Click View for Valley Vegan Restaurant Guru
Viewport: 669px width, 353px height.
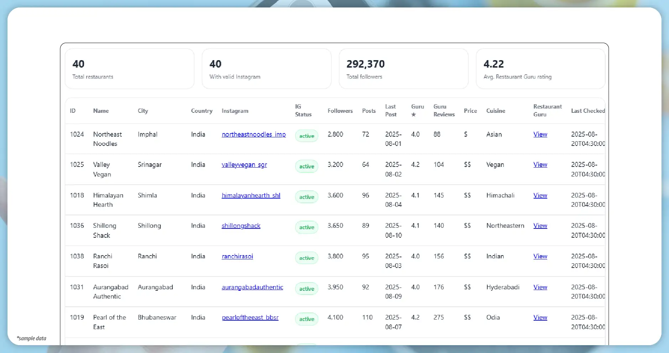click(540, 164)
